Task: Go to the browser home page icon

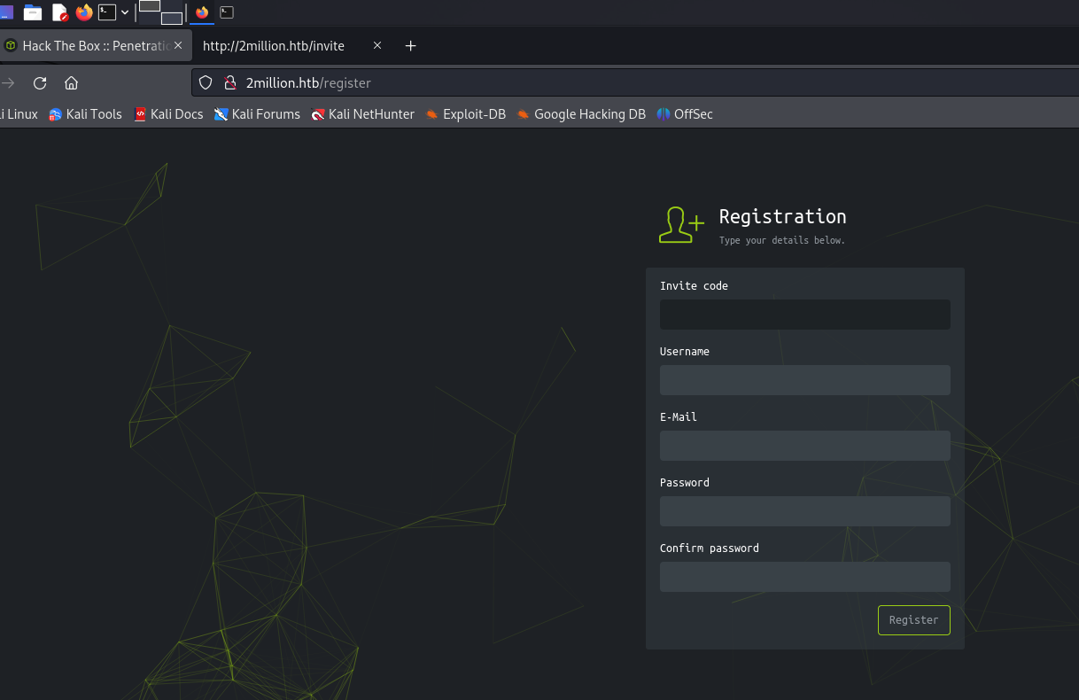Action: pyautogui.click(x=72, y=83)
